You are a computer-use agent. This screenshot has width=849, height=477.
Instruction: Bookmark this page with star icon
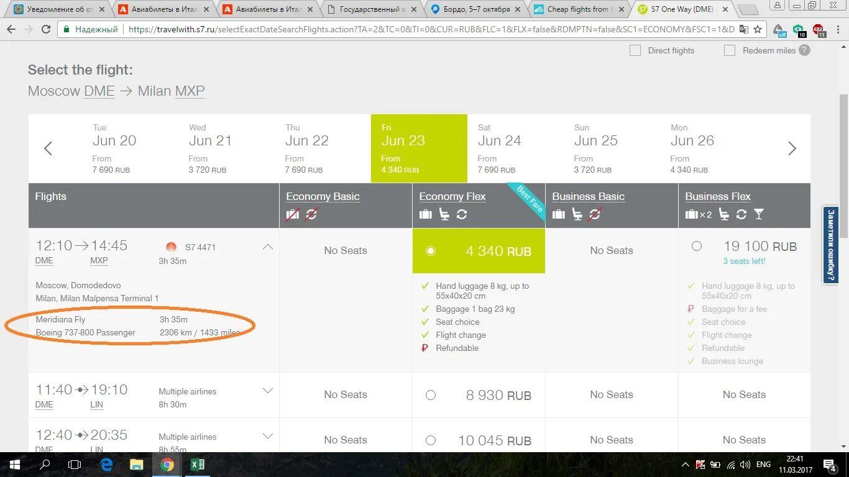[x=758, y=29]
